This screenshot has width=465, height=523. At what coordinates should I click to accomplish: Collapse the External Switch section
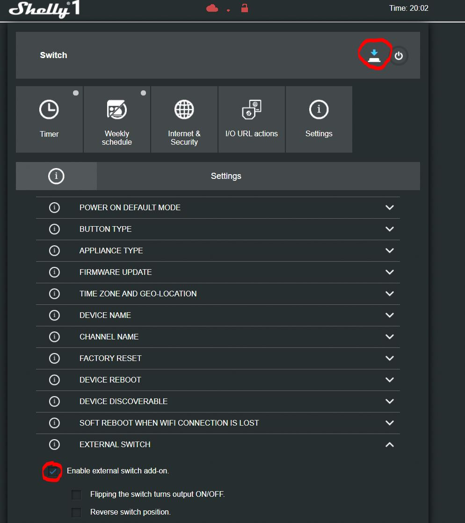coord(389,444)
